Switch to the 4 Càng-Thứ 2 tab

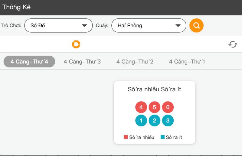[x=135, y=62]
